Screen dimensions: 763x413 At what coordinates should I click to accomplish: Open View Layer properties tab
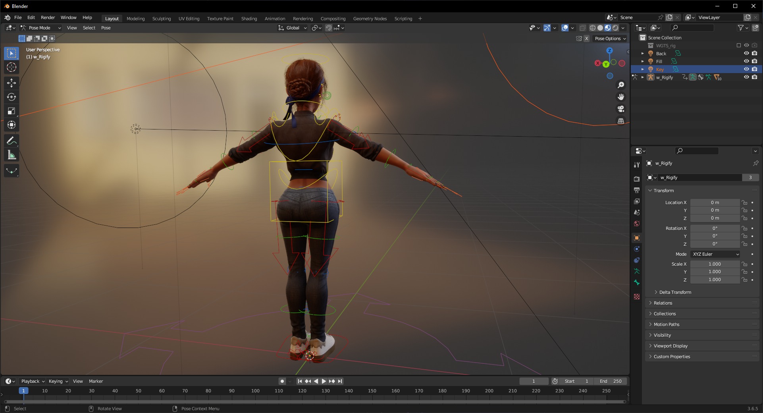(x=637, y=201)
